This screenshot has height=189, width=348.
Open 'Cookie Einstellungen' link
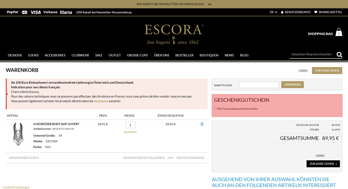point(16,187)
